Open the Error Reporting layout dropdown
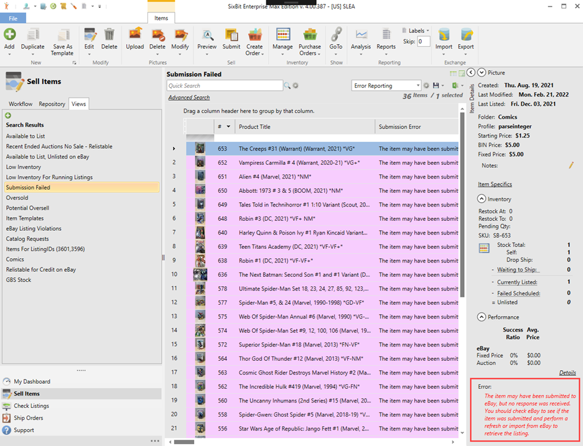Viewport: 583px width, 446px height. 418,85
